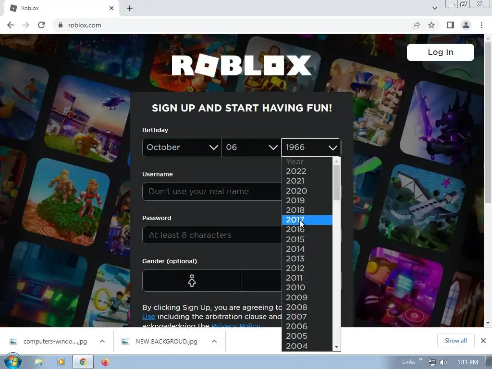
Task: Pick 2016 in the year list
Action: [307, 230]
